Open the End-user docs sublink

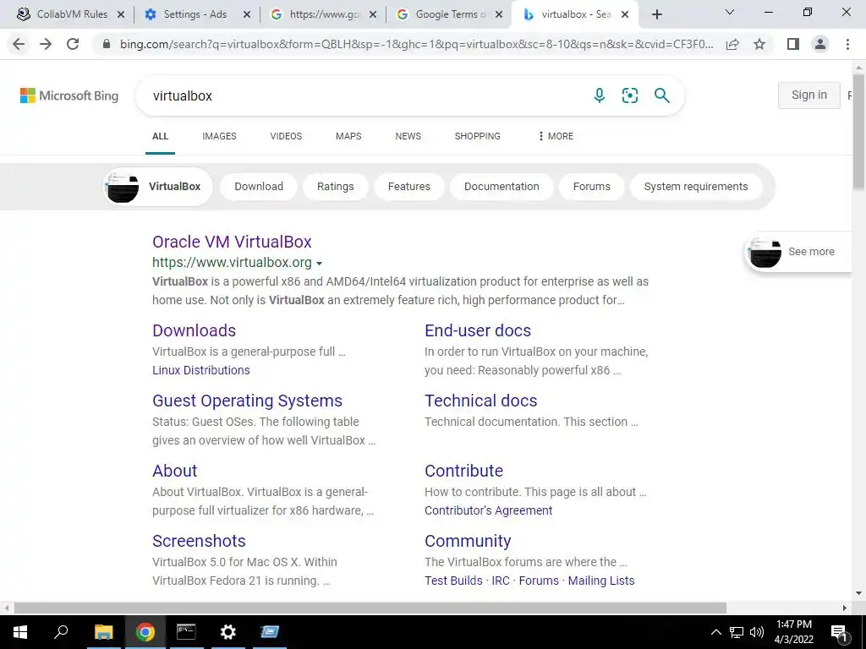tap(478, 330)
